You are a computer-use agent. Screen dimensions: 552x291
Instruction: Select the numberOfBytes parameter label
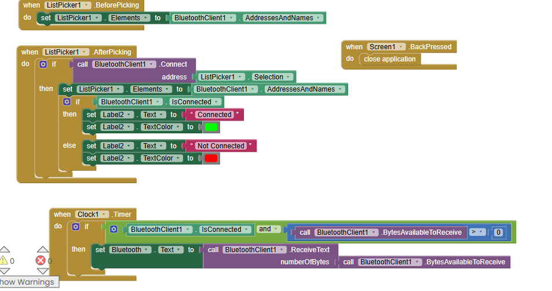(x=305, y=262)
